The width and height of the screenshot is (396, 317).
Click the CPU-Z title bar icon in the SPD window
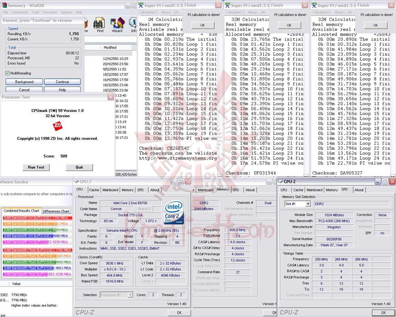pos(280,182)
